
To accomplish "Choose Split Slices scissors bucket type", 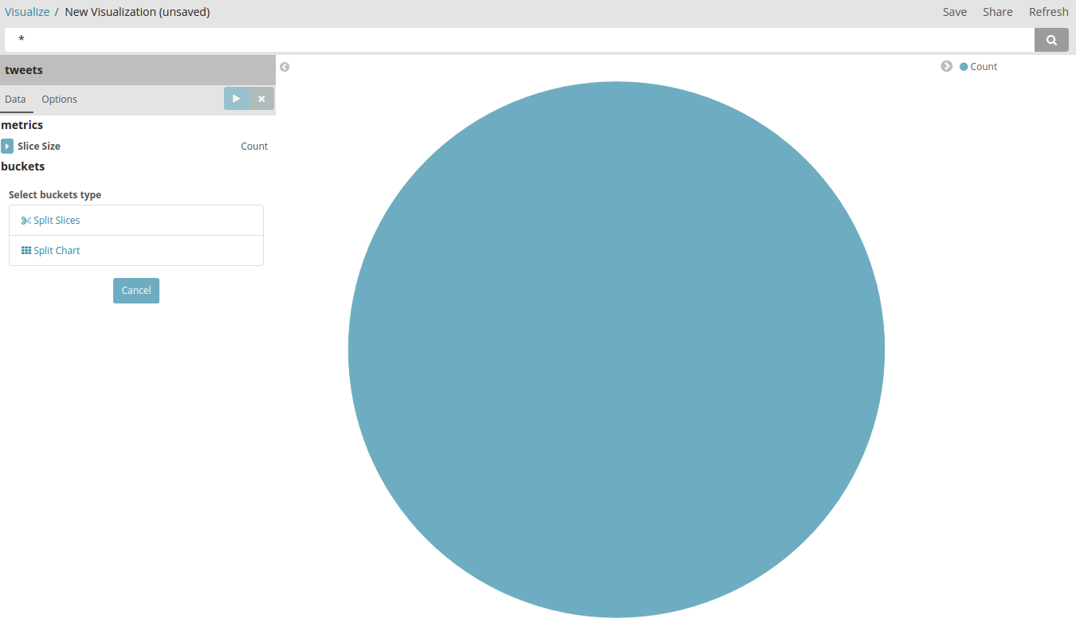I will pos(51,221).
